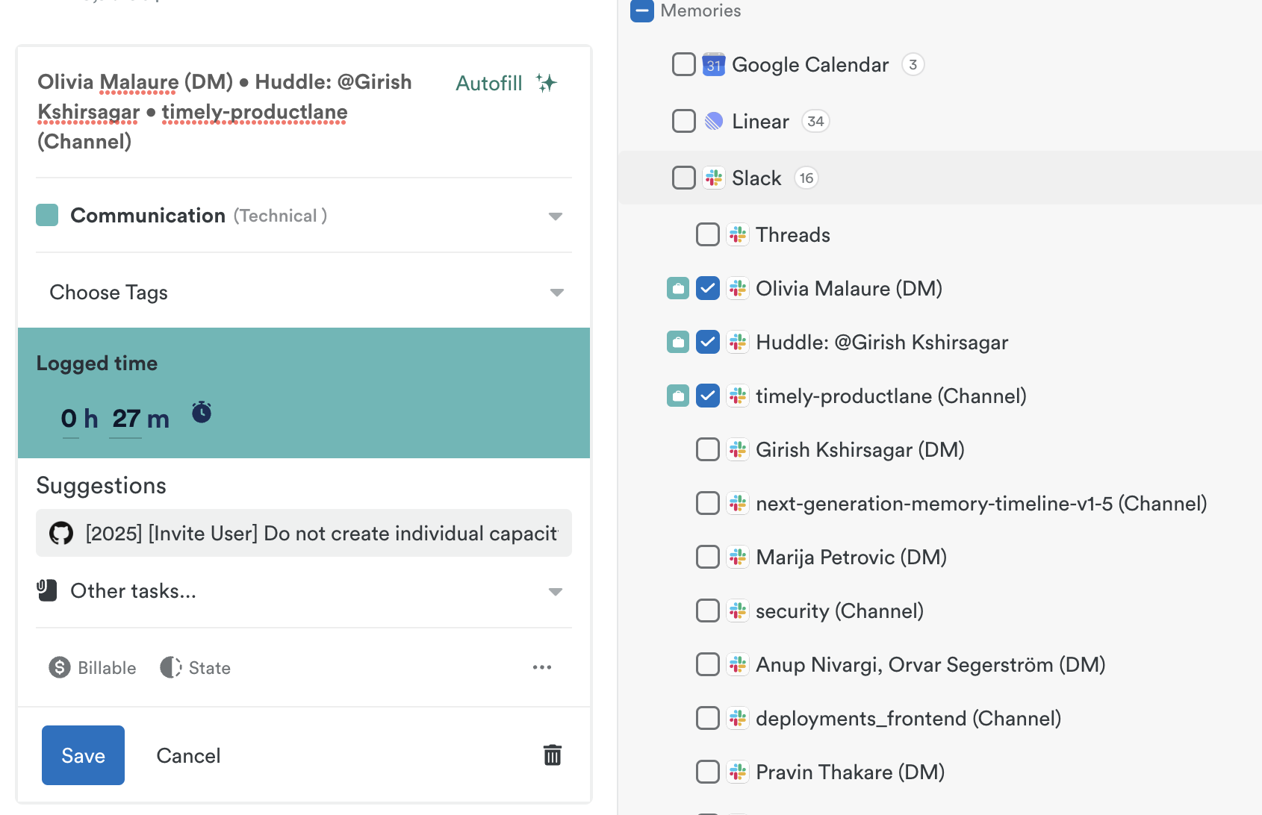Click the Save button
1262x815 pixels.
pyautogui.click(x=83, y=755)
